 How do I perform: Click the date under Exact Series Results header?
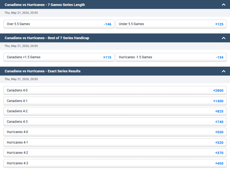(21, 79)
